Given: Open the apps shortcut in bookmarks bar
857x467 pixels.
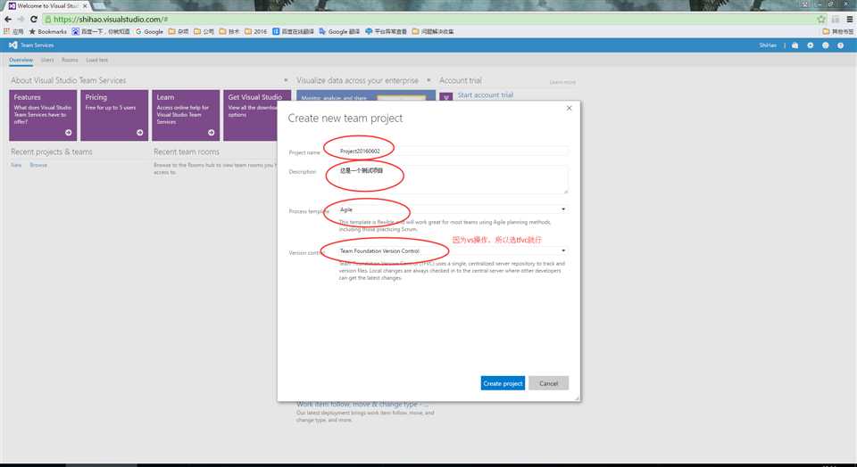Looking at the screenshot, I should coord(13,32).
